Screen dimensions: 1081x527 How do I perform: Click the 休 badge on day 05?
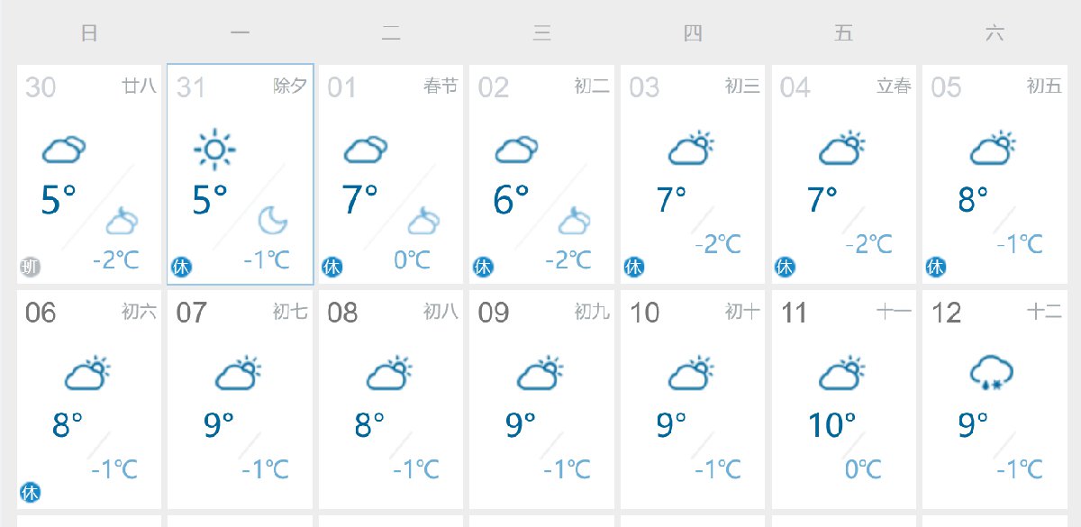tap(936, 267)
